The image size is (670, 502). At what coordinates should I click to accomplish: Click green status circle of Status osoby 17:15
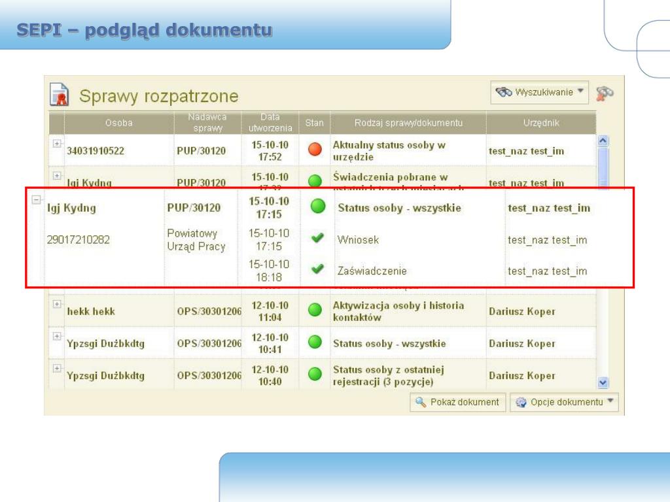tap(318, 206)
